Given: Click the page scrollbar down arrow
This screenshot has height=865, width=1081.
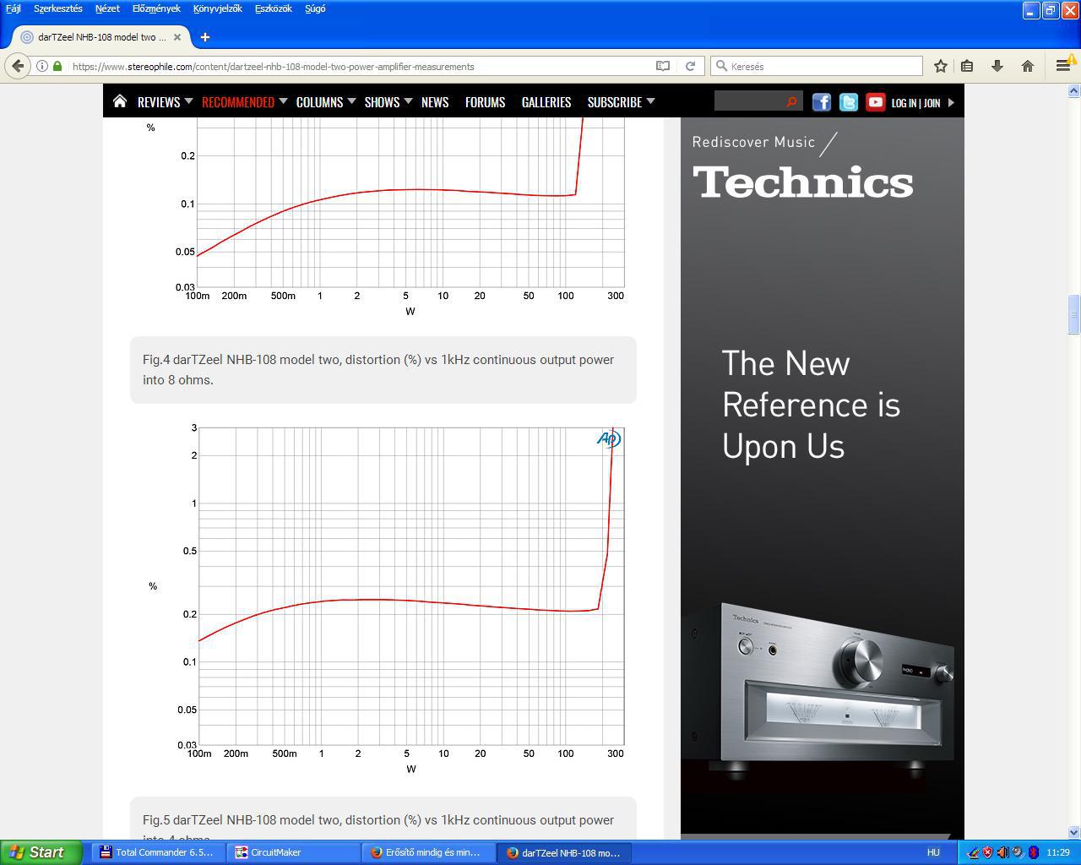Looking at the screenshot, I should pyautogui.click(x=1073, y=832).
